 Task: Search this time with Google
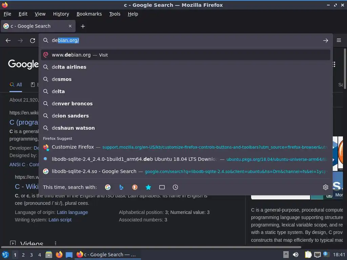[108, 187]
